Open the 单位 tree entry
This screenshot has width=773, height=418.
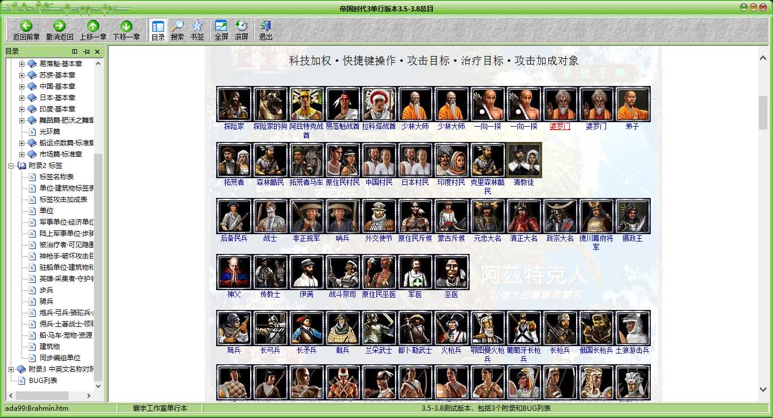tap(46, 210)
